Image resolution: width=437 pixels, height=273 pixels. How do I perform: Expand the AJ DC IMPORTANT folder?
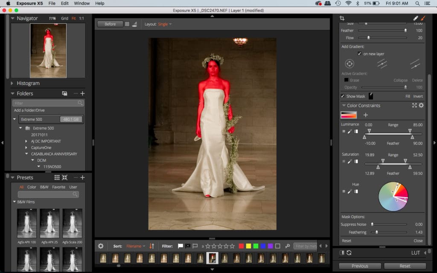[x=26, y=141]
